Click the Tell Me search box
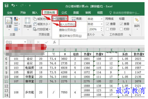148x99 pixels. tap(124, 13)
